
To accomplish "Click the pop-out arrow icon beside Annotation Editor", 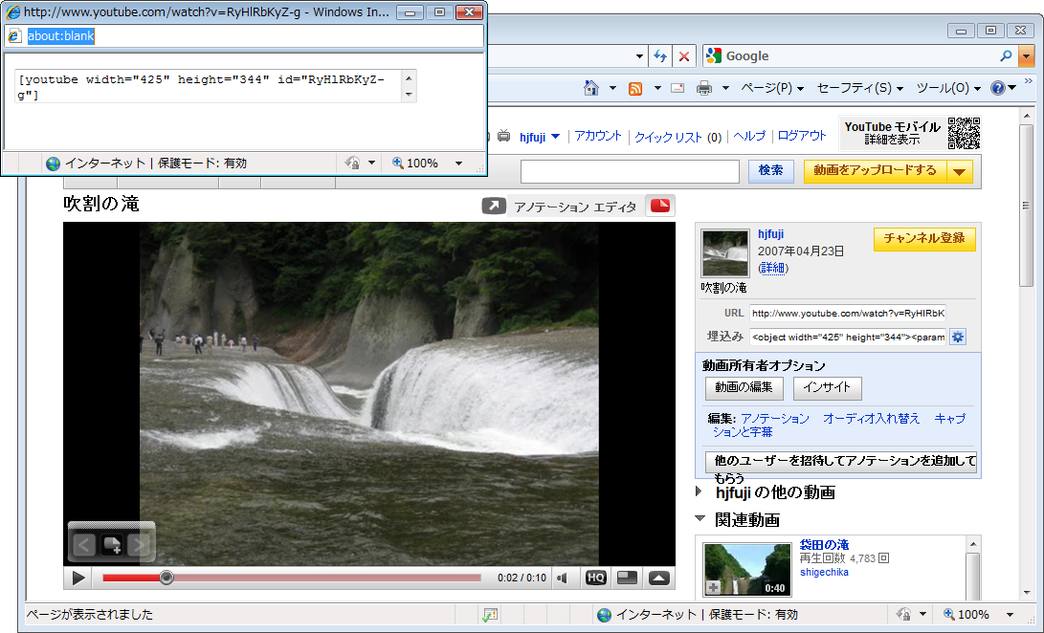I will 494,207.
